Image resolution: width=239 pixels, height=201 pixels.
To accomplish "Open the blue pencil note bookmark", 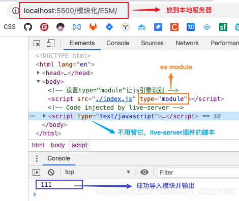I will 158,27.
